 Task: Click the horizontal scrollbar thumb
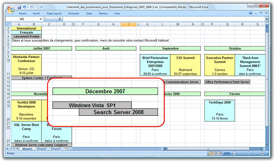[x=208, y=149]
